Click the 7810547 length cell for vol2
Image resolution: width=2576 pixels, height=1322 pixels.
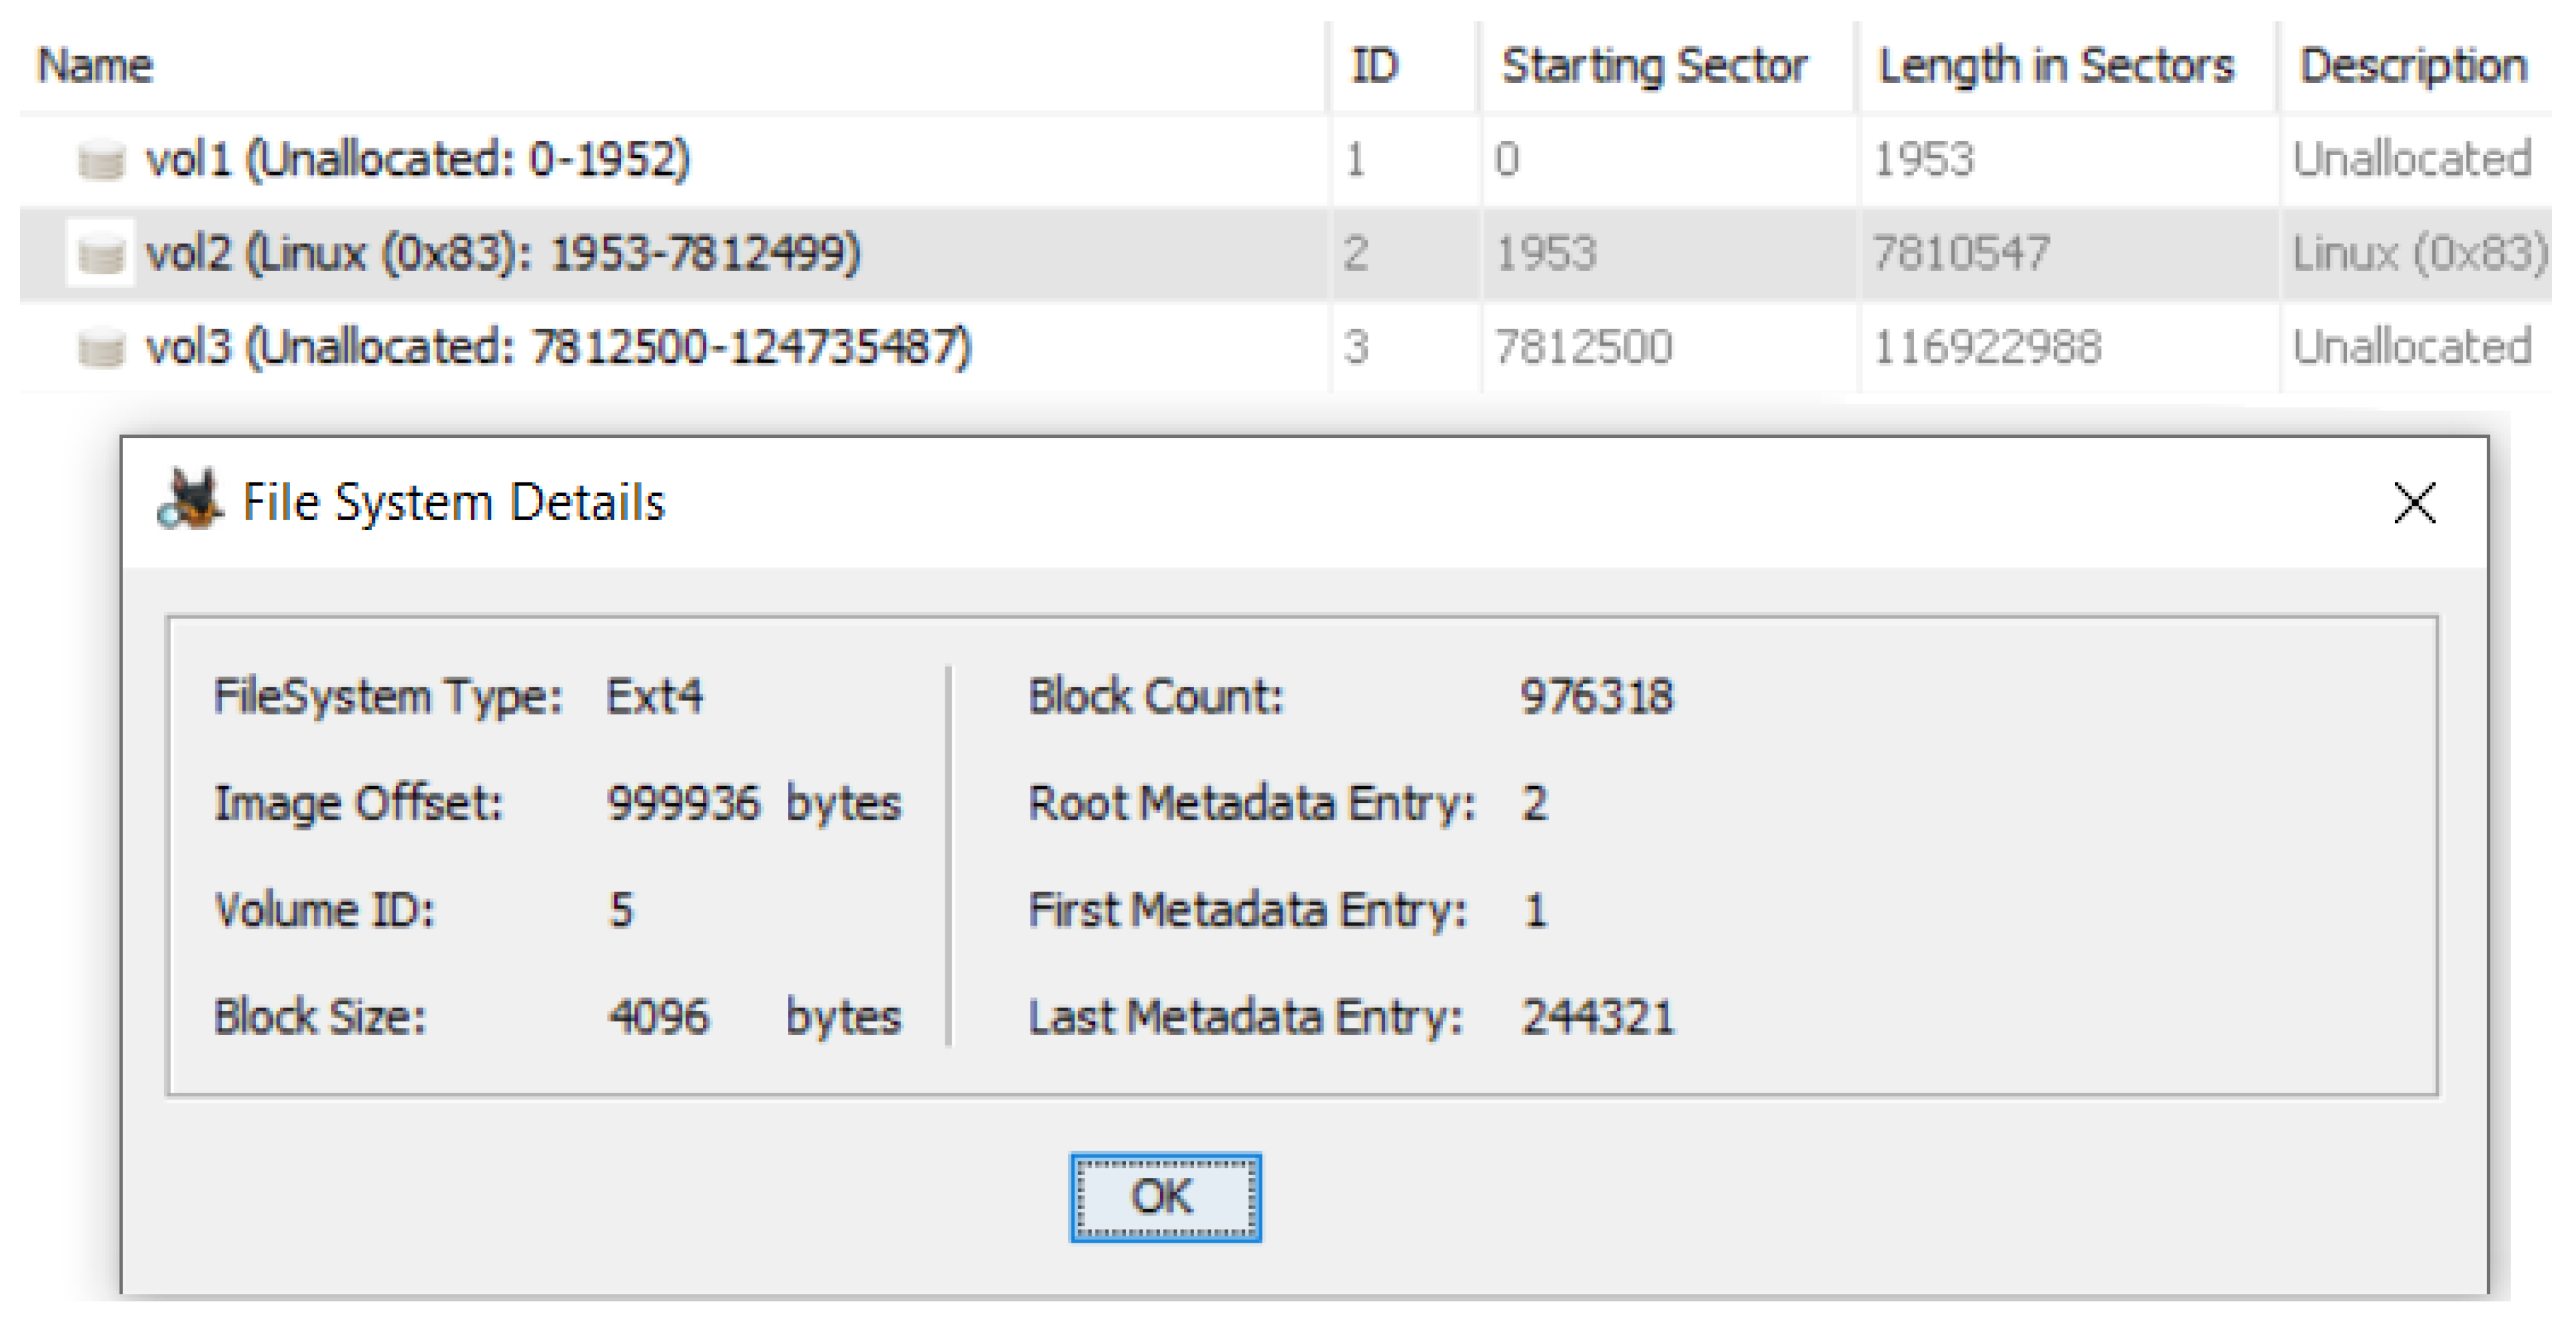coord(1961,254)
